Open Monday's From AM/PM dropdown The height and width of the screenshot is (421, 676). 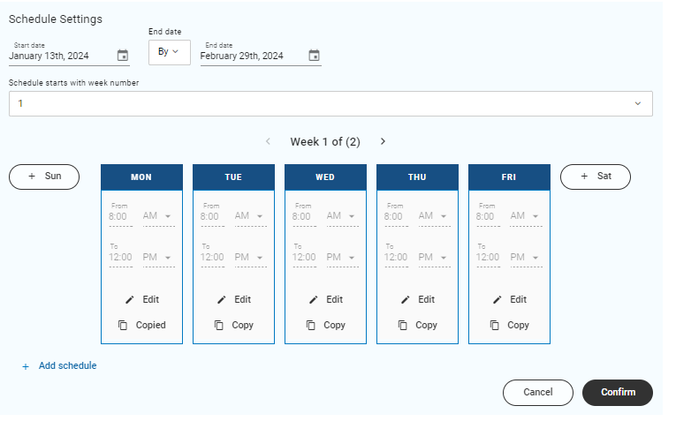coord(158,217)
